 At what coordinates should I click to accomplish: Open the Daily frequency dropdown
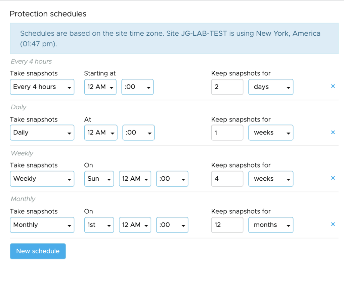[x=42, y=133]
